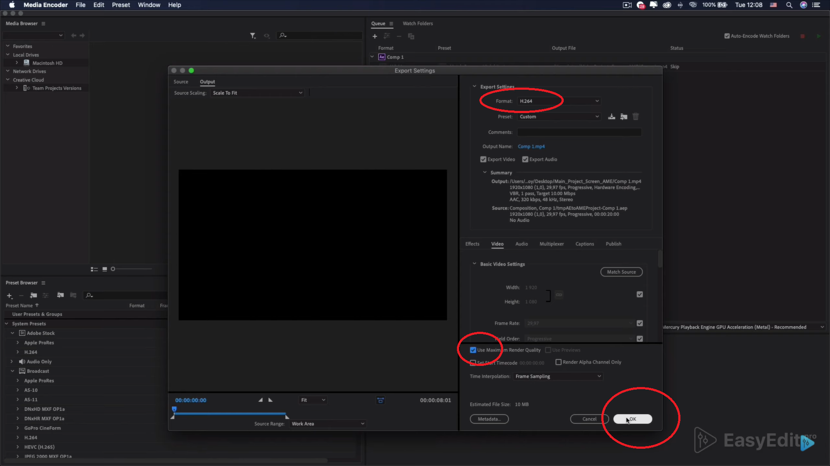Toggle Auto-Encode Watch Folders checkbox
This screenshot has height=466, width=830.
727,36
